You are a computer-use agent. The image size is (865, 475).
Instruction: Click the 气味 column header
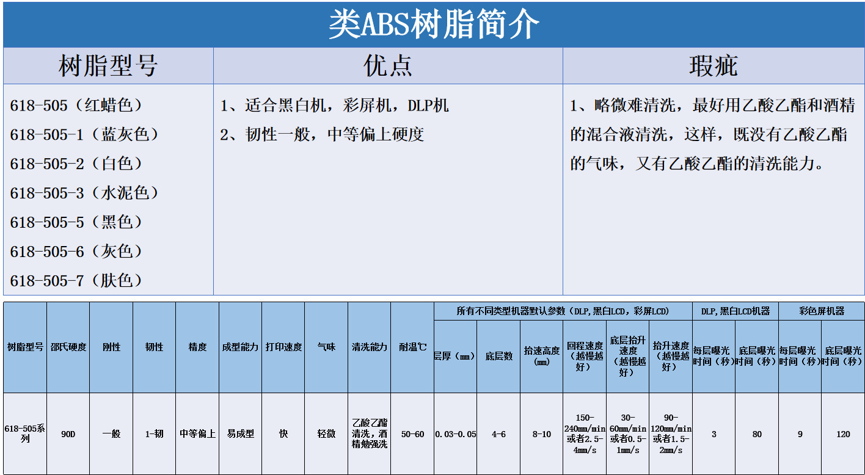pos(326,347)
